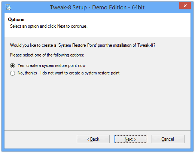Viewport: 195px width, 153px height.
Task: Click the 'System Restore Point' phrase in question
Action: (x=77, y=45)
